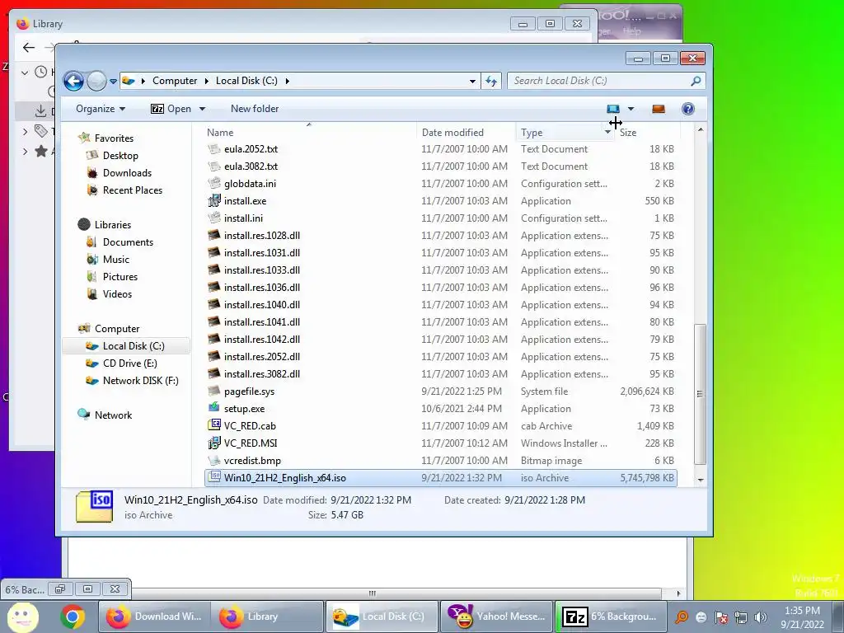Screen dimensions: 844x633
Task: Select Network in navigation pane
Action: [113, 415]
